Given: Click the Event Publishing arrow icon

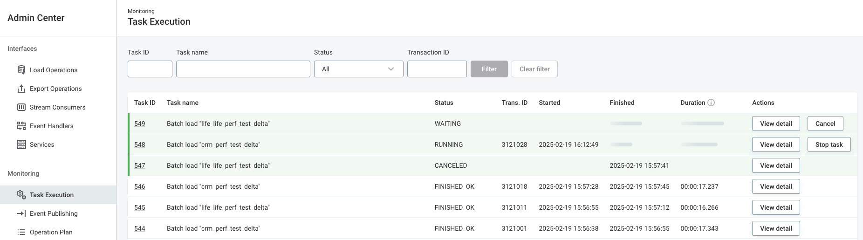Looking at the screenshot, I should (21, 213).
